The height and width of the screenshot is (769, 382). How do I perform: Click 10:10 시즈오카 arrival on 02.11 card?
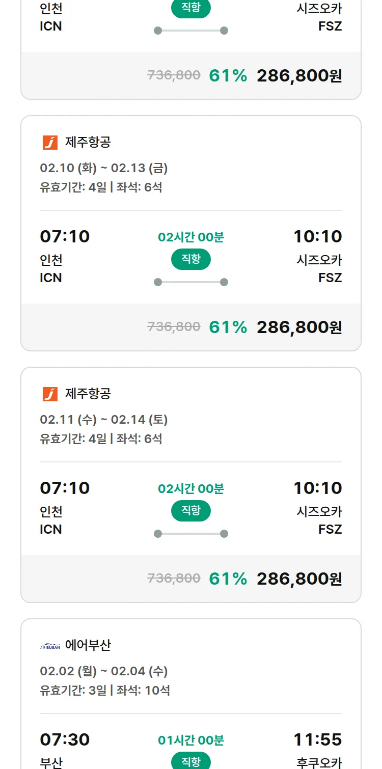[x=318, y=488]
